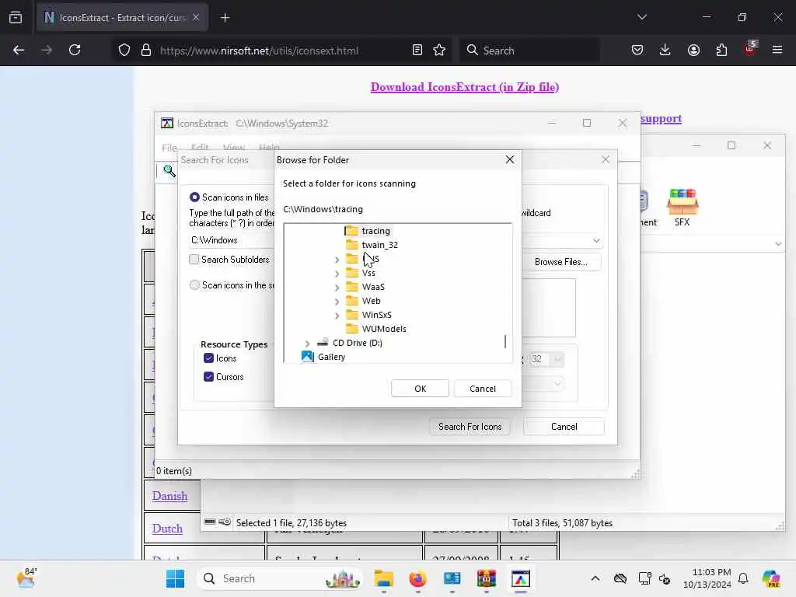The height and width of the screenshot is (597, 796).
Task: Expand the WinSxS folder node
Action: point(337,316)
